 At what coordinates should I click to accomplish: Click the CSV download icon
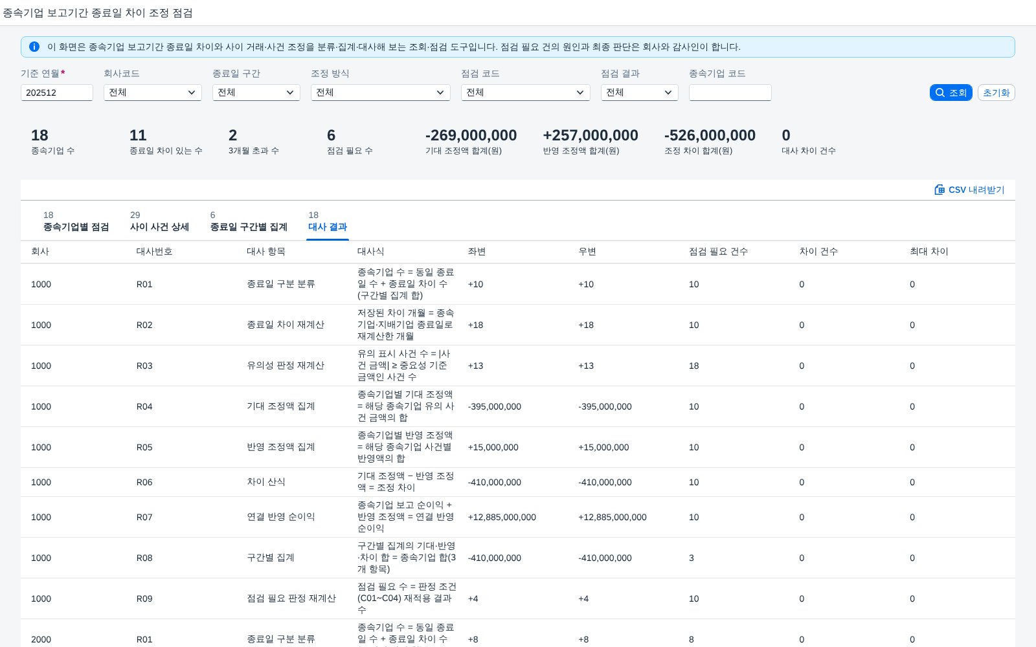[940, 190]
